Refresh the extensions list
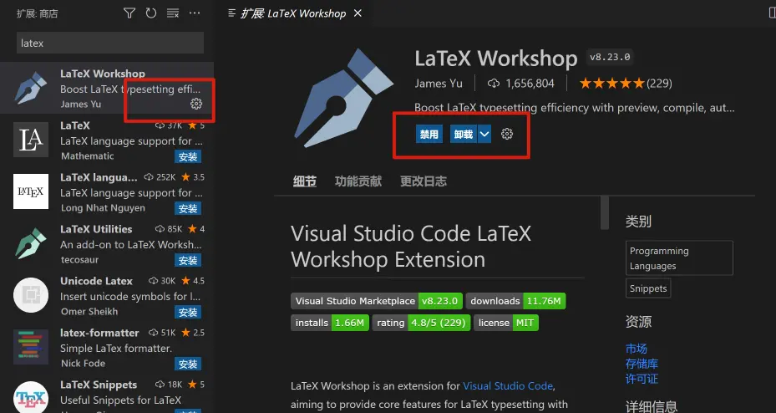Image resolution: width=776 pixels, height=413 pixels. click(151, 13)
